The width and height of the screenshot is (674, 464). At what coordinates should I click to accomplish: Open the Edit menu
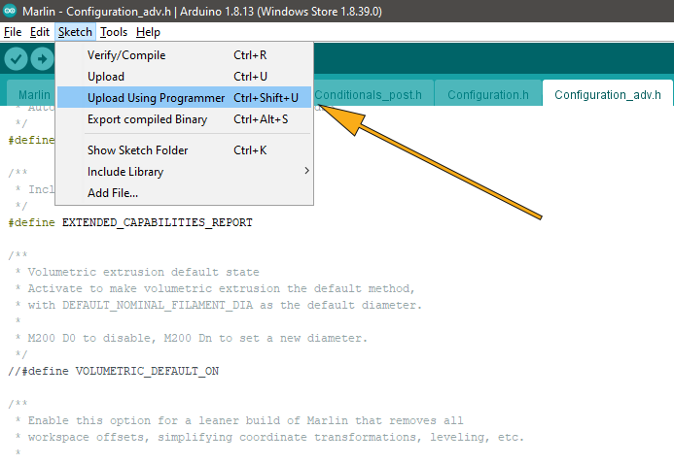(39, 32)
